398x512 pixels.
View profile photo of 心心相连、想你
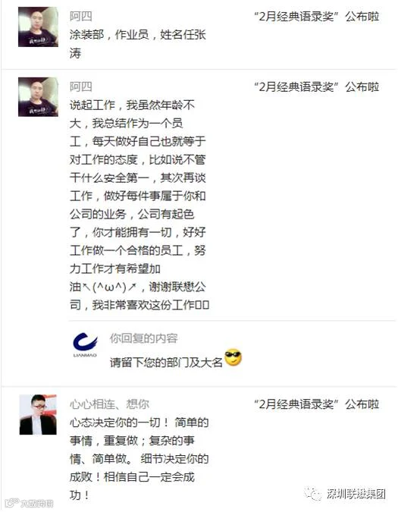point(38,415)
